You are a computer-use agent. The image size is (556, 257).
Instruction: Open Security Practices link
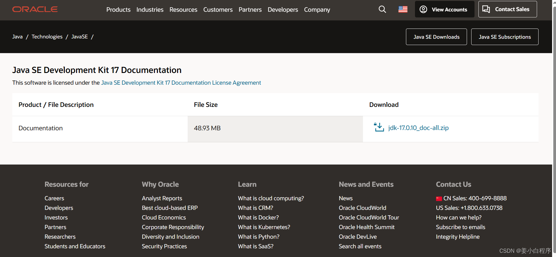164,246
